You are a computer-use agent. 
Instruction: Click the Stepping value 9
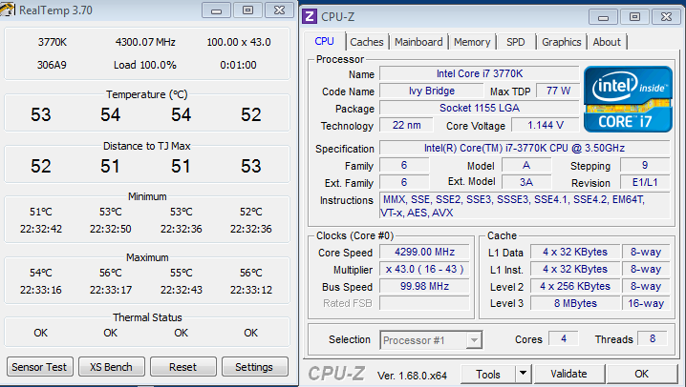[645, 165]
